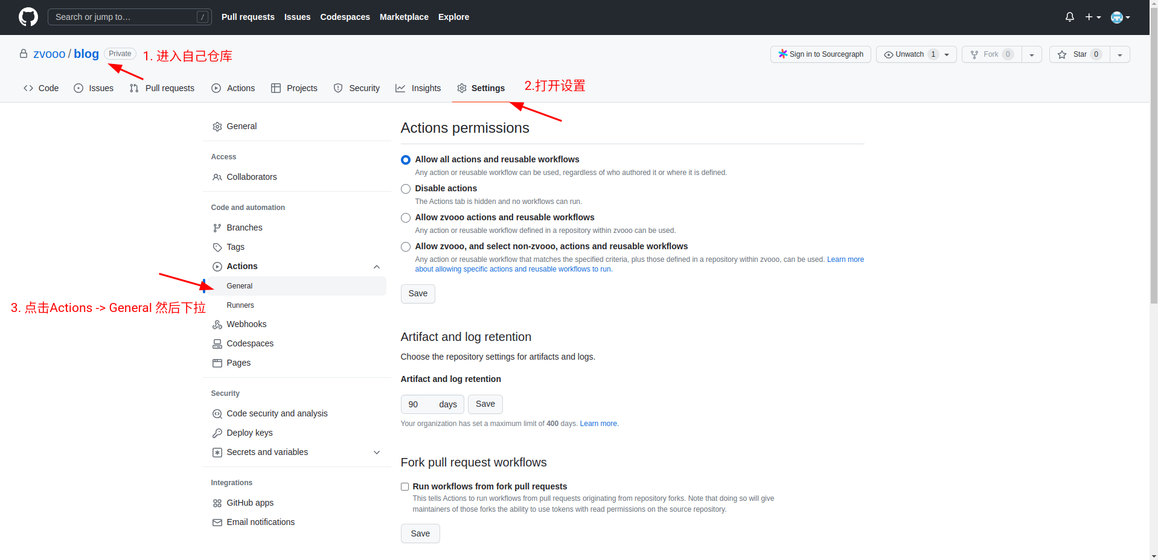
Task: Switch to the Pull requests repo tab
Action: tap(162, 88)
